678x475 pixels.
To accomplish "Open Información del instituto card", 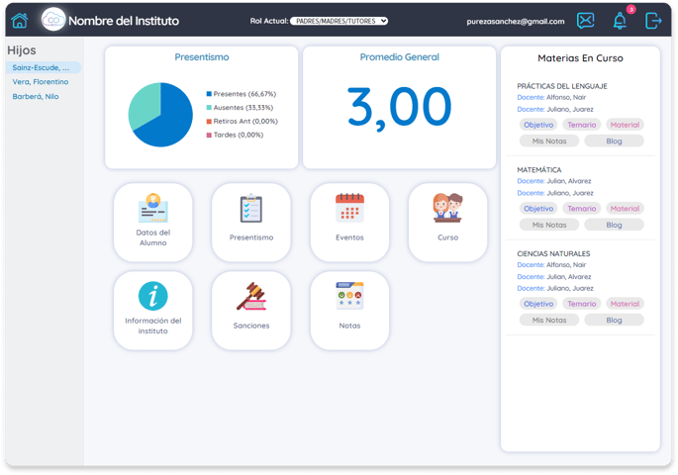I will click(x=153, y=311).
